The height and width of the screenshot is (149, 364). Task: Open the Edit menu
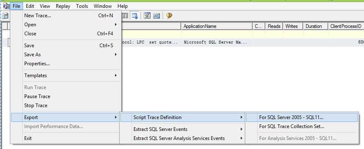tap(30, 6)
